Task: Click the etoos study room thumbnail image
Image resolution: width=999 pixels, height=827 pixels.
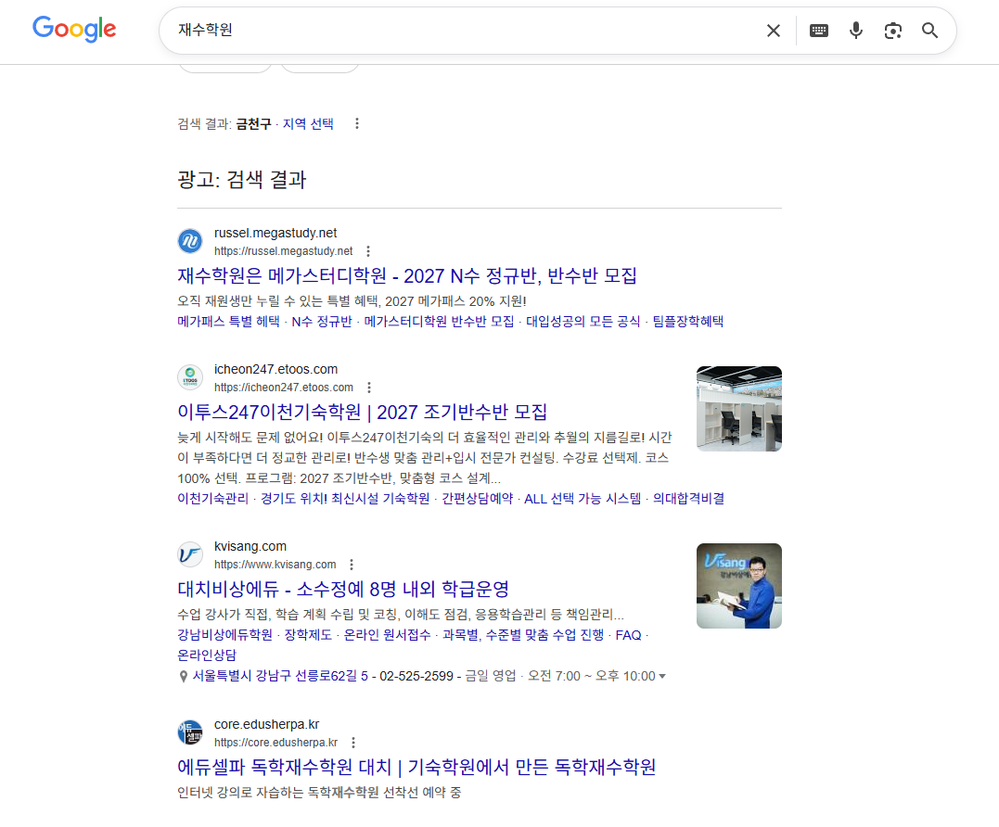Action: tap(738, 409)
